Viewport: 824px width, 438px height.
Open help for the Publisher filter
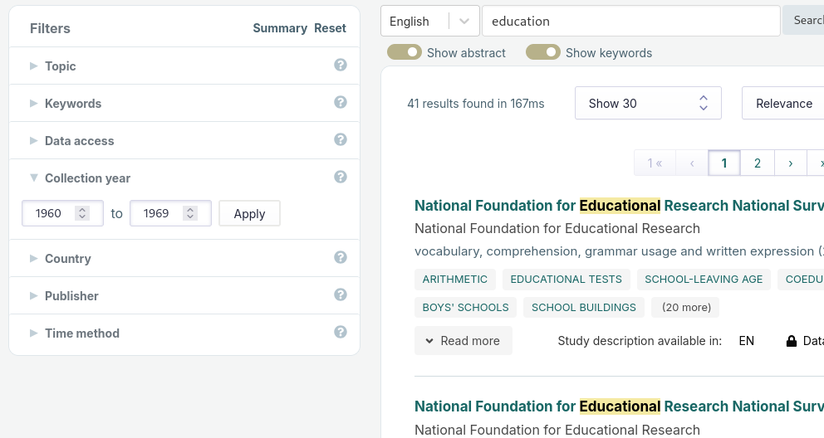341,294
